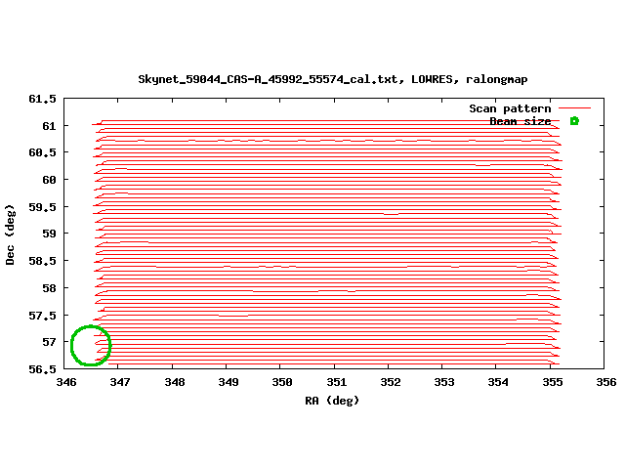Image resolution: width=625 pixels, height=469 pixels.
Task: Click the y-axis tick label 58.5
Action: point(42,261)
